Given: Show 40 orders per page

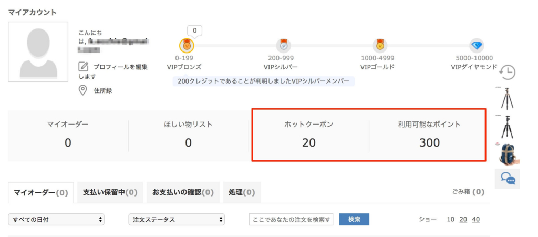Looking at the screenshot, I should tap(475, 220).
